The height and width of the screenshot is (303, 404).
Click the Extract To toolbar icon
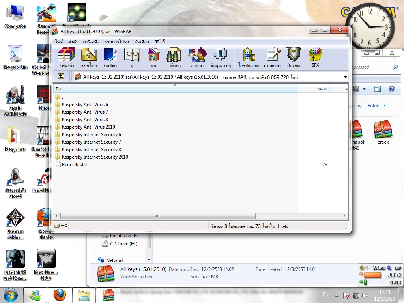click(89, 58)
